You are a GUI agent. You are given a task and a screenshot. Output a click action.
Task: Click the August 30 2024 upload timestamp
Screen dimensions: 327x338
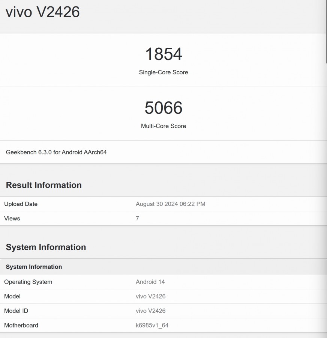pos(170,204)
